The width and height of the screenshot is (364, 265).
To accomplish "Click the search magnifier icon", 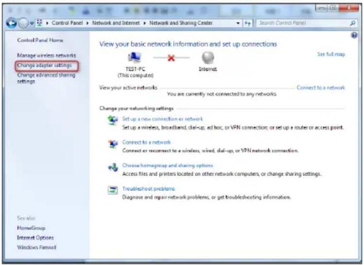I will click(x=353, y=23).
